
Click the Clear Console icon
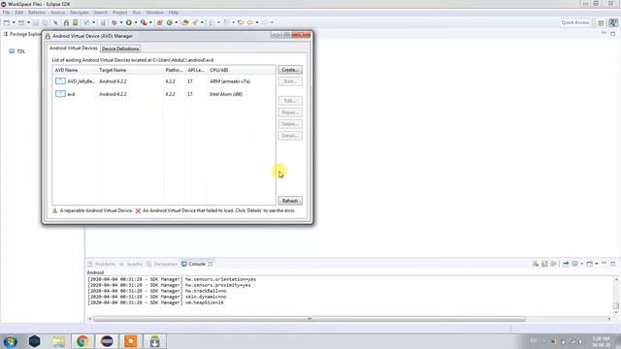[536, 264]
